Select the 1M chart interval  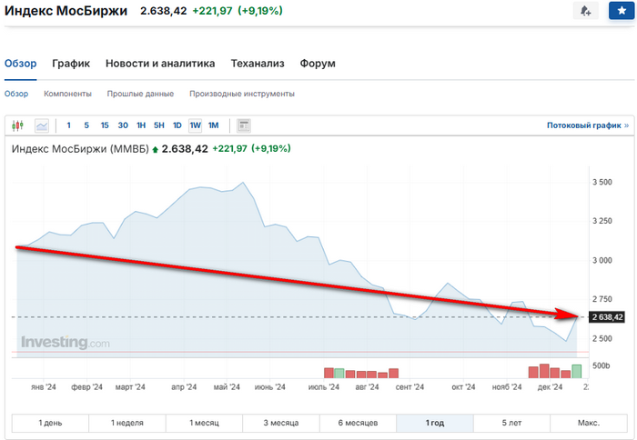point(213,125)
